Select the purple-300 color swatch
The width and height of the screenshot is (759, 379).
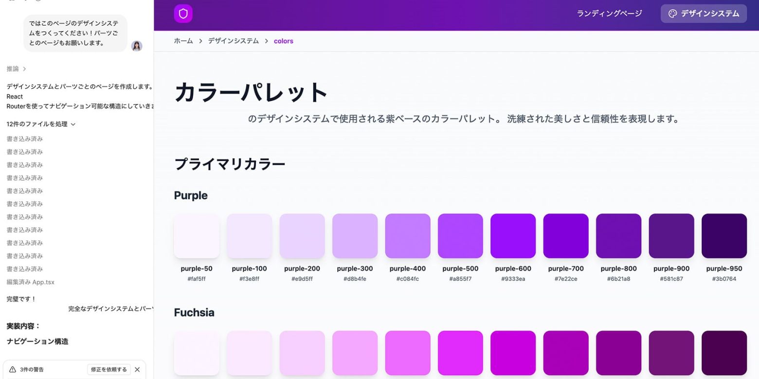coord(355,236)
